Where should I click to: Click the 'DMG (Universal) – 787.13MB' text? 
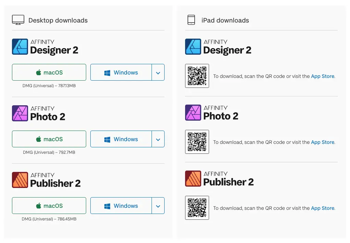(49, 85)
